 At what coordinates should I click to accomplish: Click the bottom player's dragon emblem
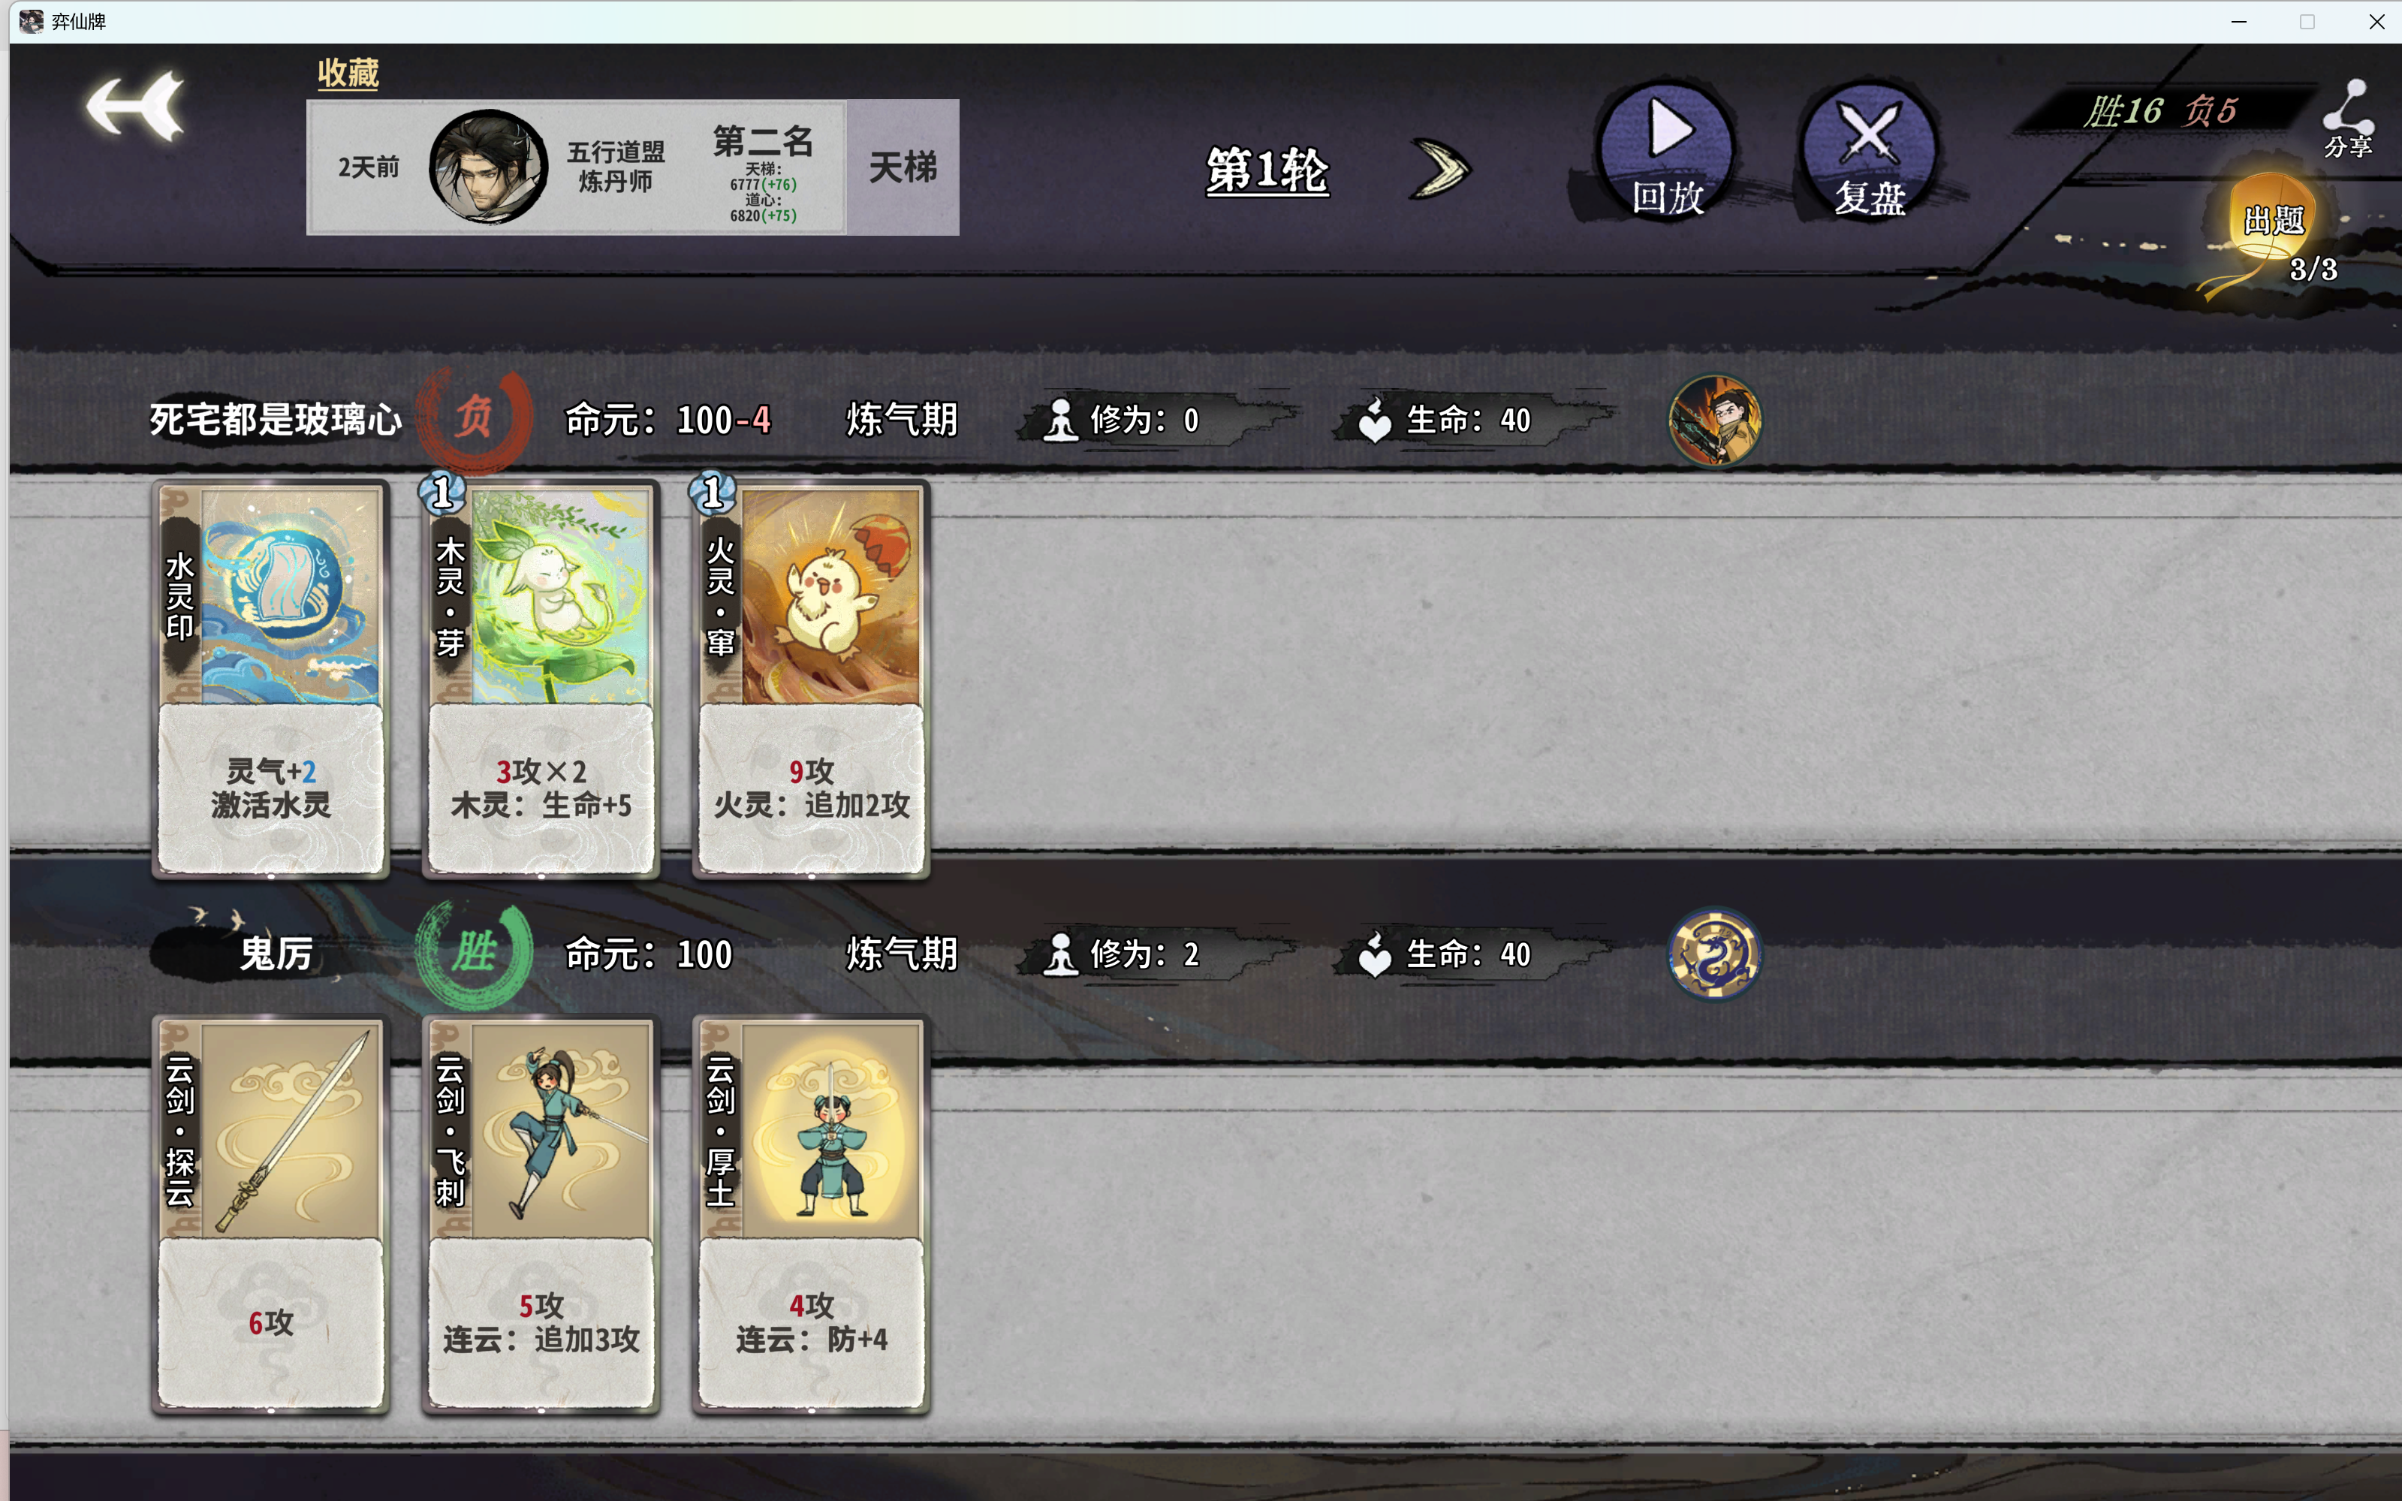1714,954
